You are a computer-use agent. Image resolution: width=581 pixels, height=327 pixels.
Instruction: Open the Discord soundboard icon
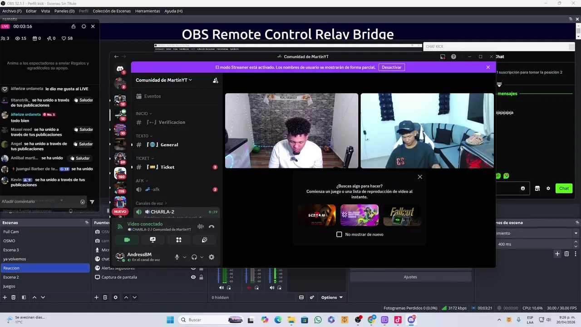[x=205, y=240]
